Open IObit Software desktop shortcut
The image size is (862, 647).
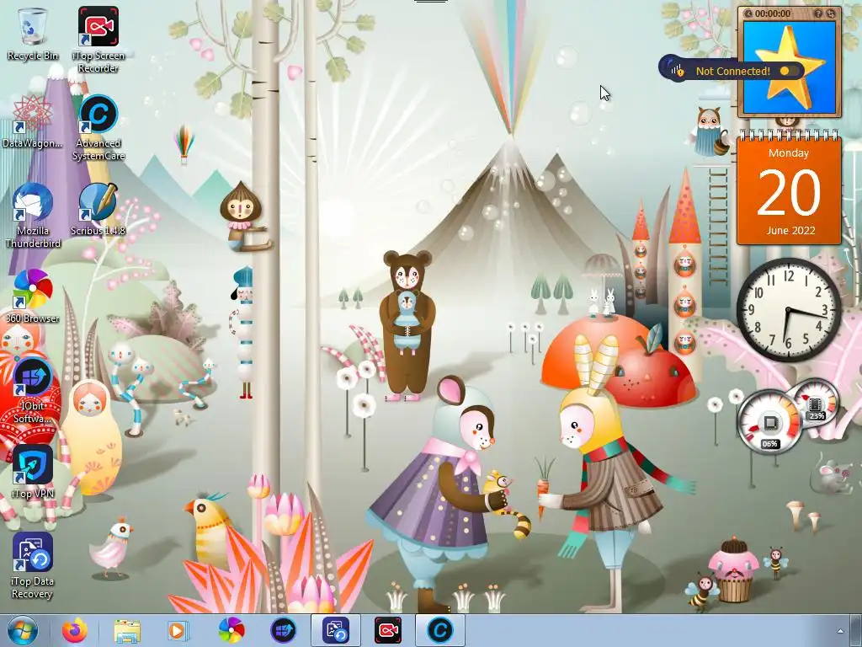tap(33, 391)
